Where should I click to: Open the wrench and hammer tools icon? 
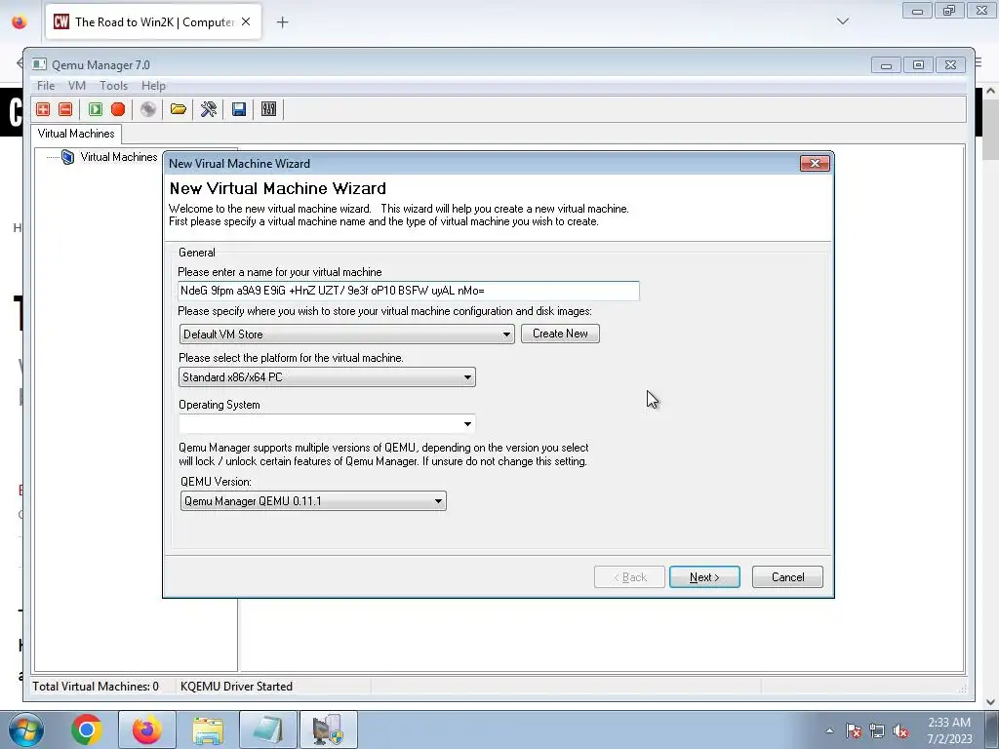click(x=209, y=109)
